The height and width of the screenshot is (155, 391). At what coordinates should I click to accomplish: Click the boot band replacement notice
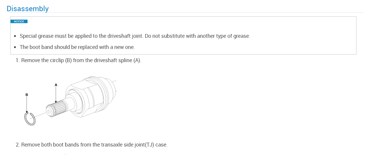[77, 47]
